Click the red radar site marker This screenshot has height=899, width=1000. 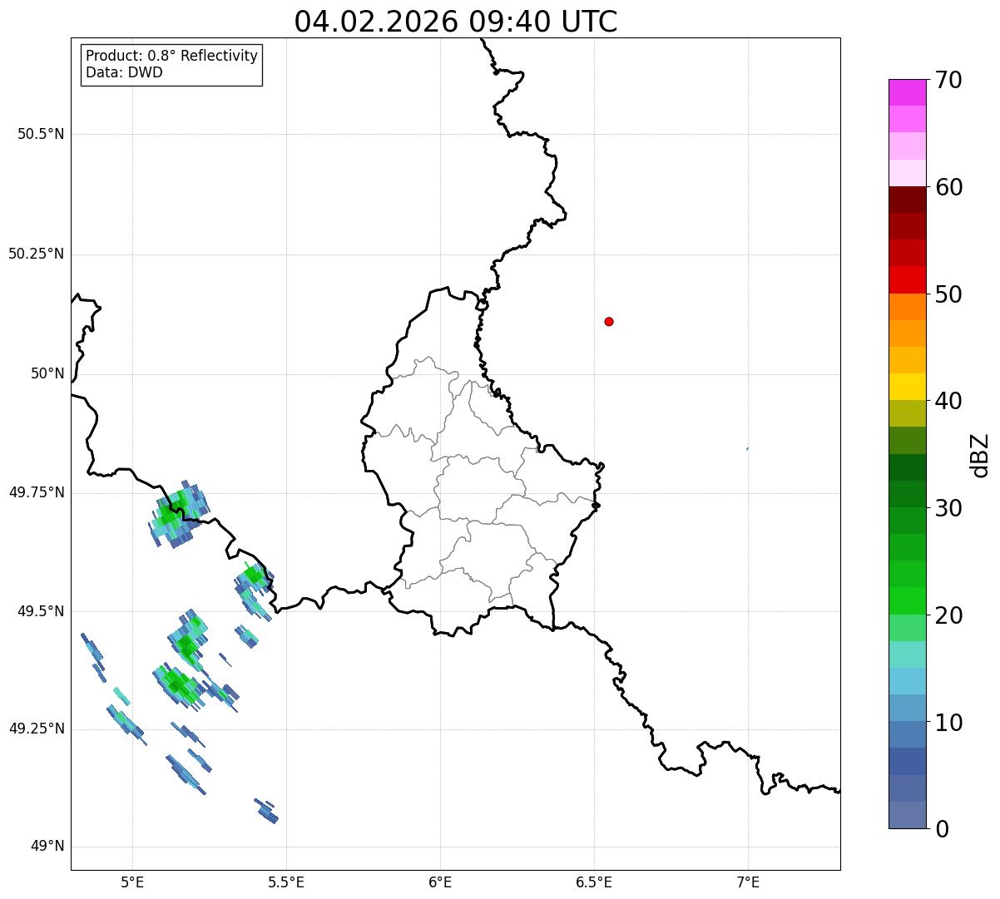(x=609, y=321)
